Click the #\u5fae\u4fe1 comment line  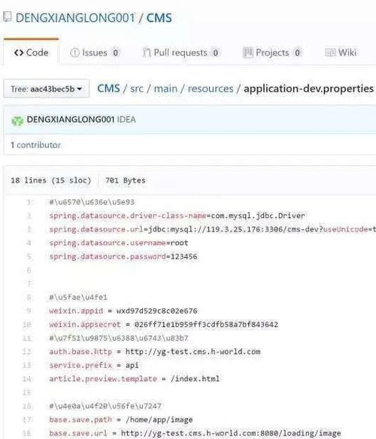[78, 297]
